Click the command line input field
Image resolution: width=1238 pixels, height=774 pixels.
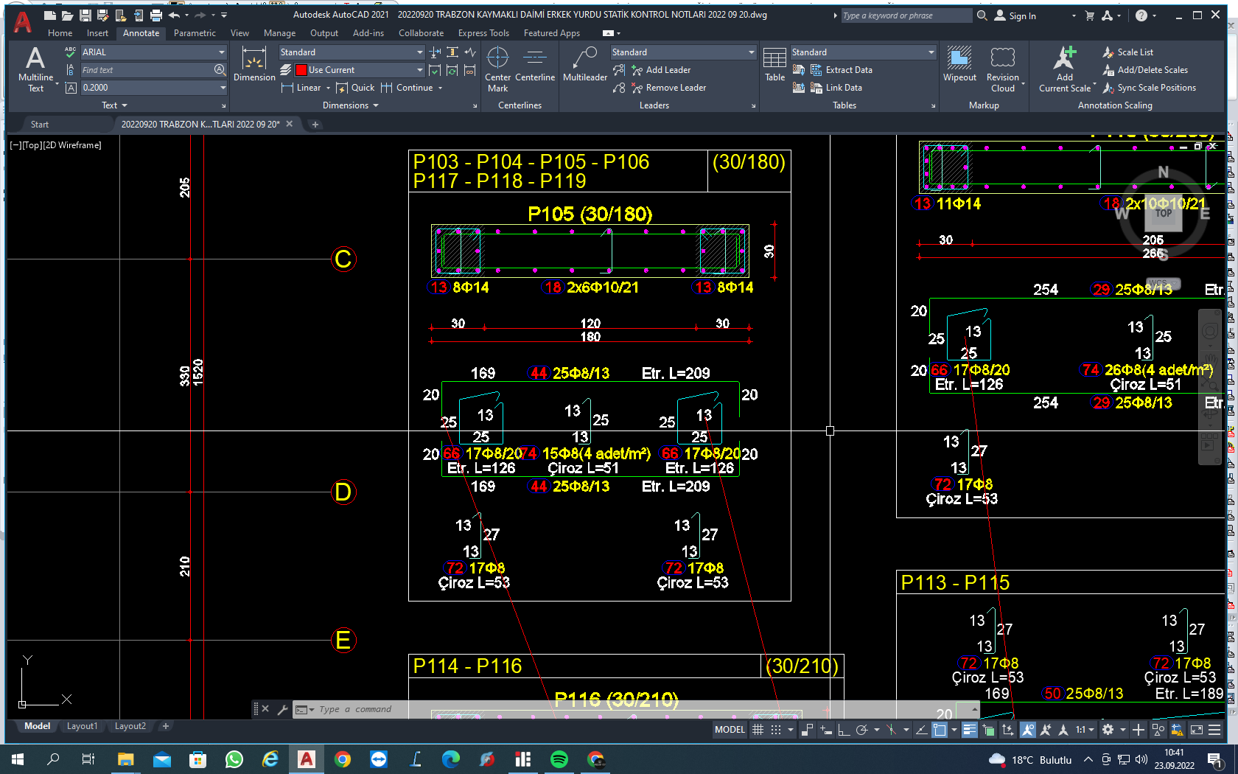634,709
